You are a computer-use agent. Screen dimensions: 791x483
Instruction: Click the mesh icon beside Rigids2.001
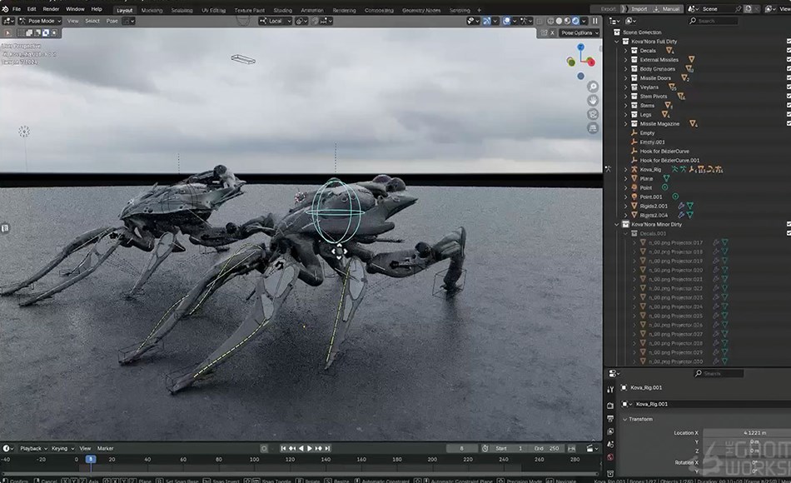coord(689,205)
